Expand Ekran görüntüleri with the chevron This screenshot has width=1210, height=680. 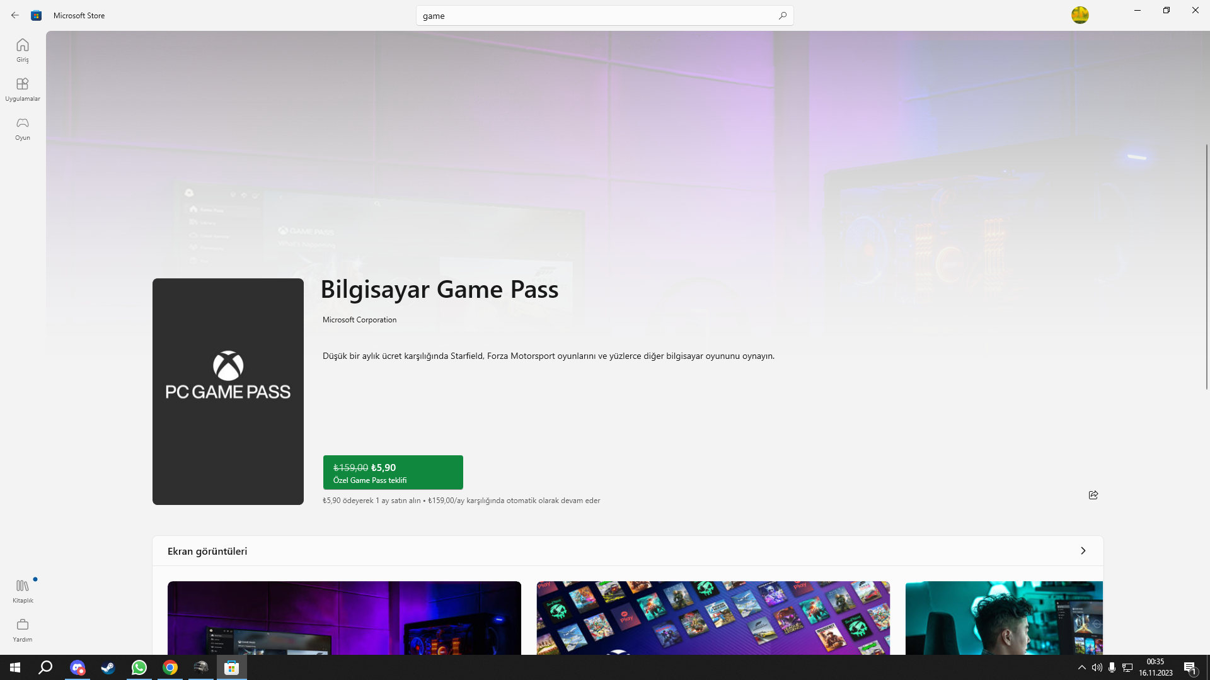(x=1083, y=551)
